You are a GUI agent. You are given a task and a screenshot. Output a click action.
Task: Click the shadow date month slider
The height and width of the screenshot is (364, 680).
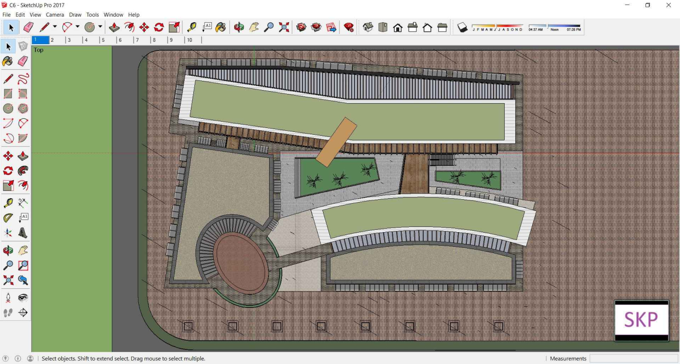497,26
